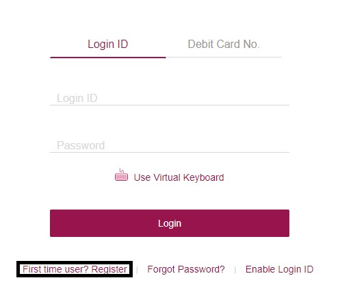Recover a forgotten password via link
The height and width of the screenshot is (302, 340).
click(186, 269)
